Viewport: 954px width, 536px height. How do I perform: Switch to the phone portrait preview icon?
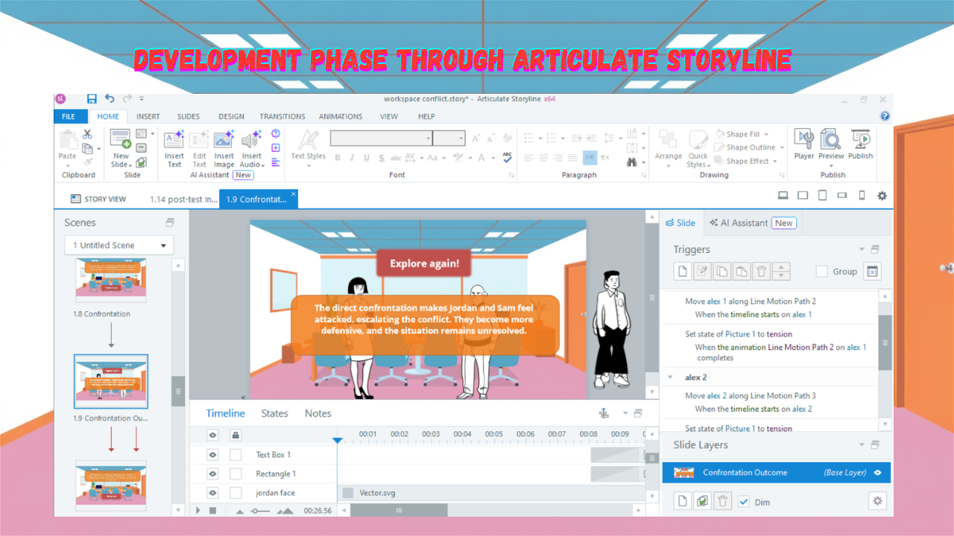click(862, 196)
